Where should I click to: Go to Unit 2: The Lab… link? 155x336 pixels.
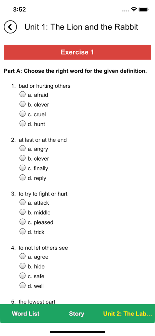(127, 313)
